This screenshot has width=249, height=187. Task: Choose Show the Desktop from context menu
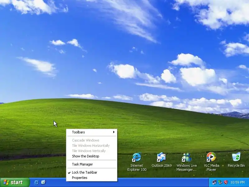pos(92,156)
